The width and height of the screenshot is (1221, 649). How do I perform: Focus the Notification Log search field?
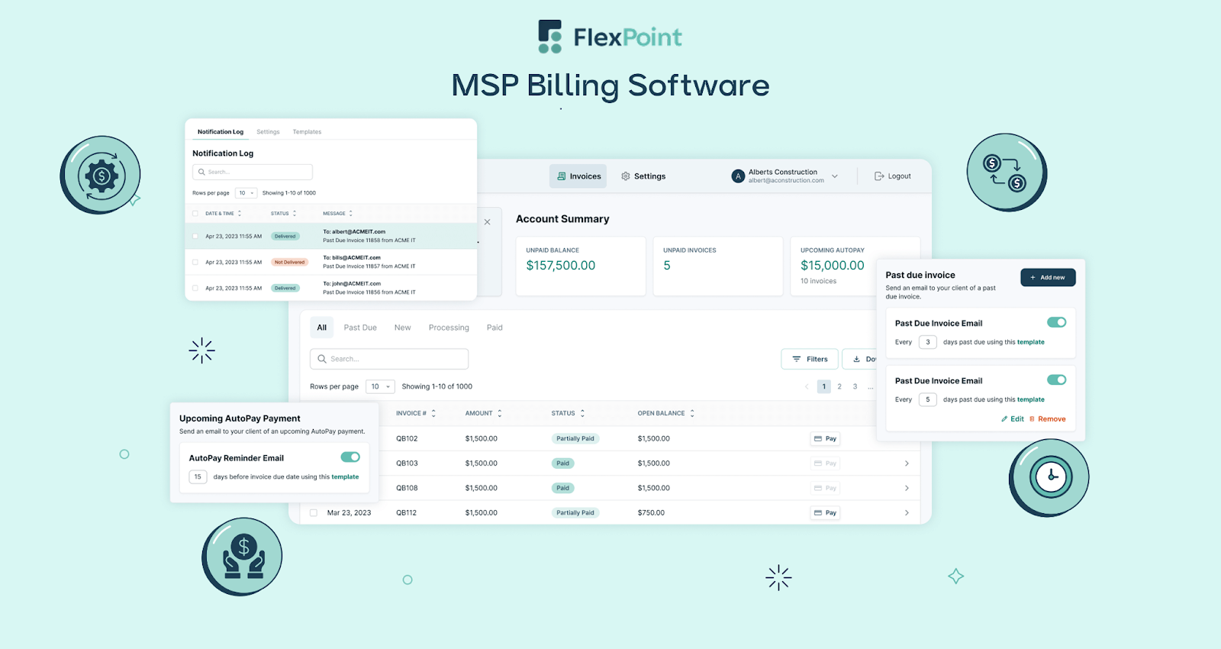pyautogui.click(x=253, y=172)
